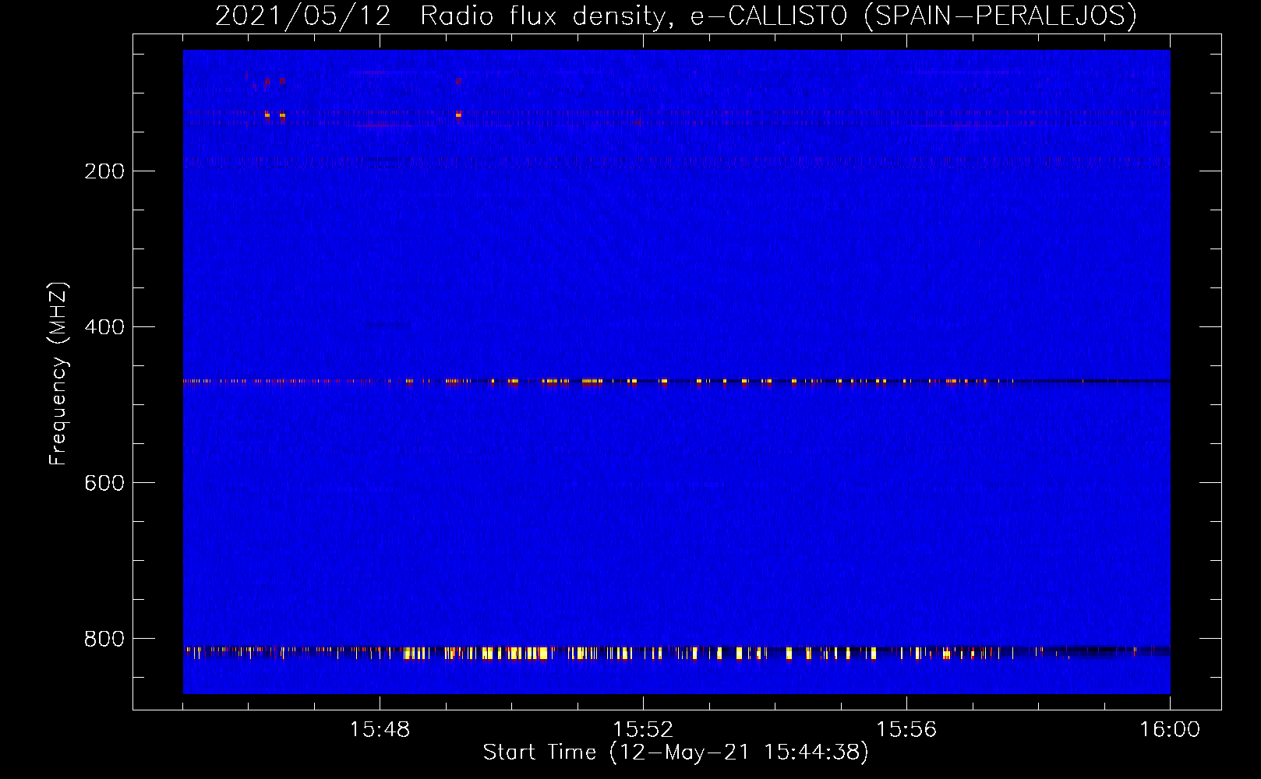
Task: Click the yellow interference band near 820 MHz
Action: pos(676,653)
